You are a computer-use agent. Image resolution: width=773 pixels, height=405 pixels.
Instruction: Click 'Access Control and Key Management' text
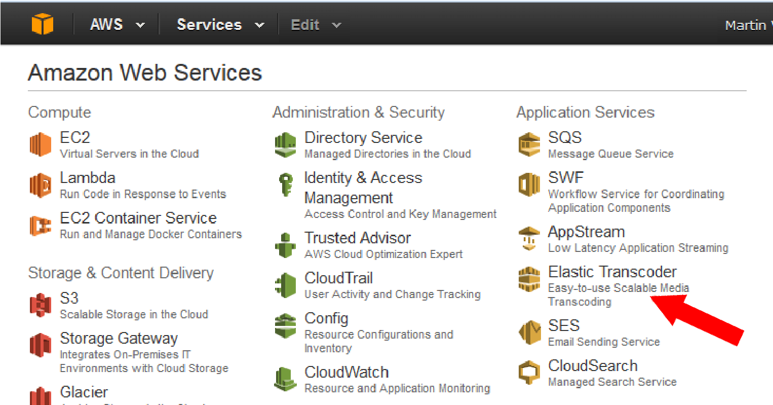400,214
